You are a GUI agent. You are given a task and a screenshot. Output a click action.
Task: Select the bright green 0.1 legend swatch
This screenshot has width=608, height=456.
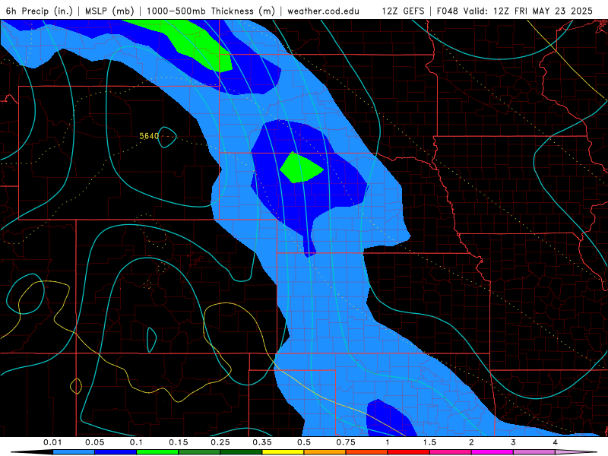[157, 452]
